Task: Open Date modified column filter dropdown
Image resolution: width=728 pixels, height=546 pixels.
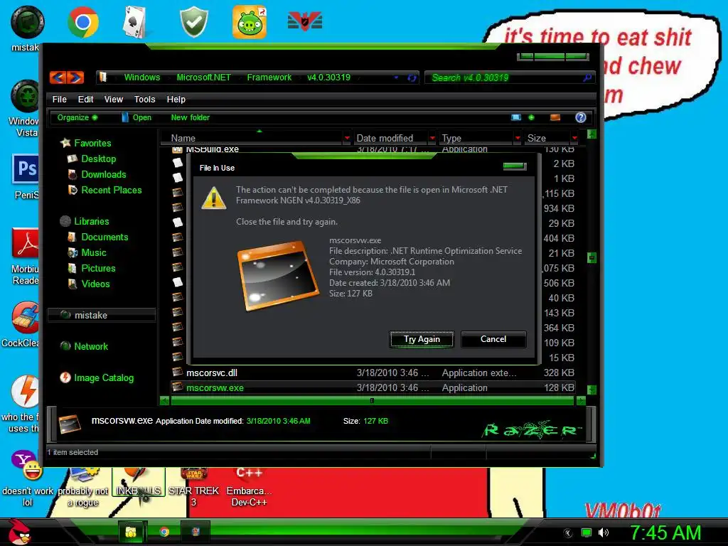Action: (x=432, y=138)
